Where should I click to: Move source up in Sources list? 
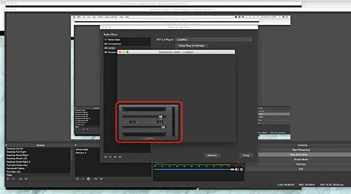click(x=95, y=179)
